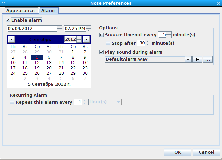The height and width of the screenshot is (160, 222).
Task: Enable the Stop after checkbox
Action: [x=108, y=43]
